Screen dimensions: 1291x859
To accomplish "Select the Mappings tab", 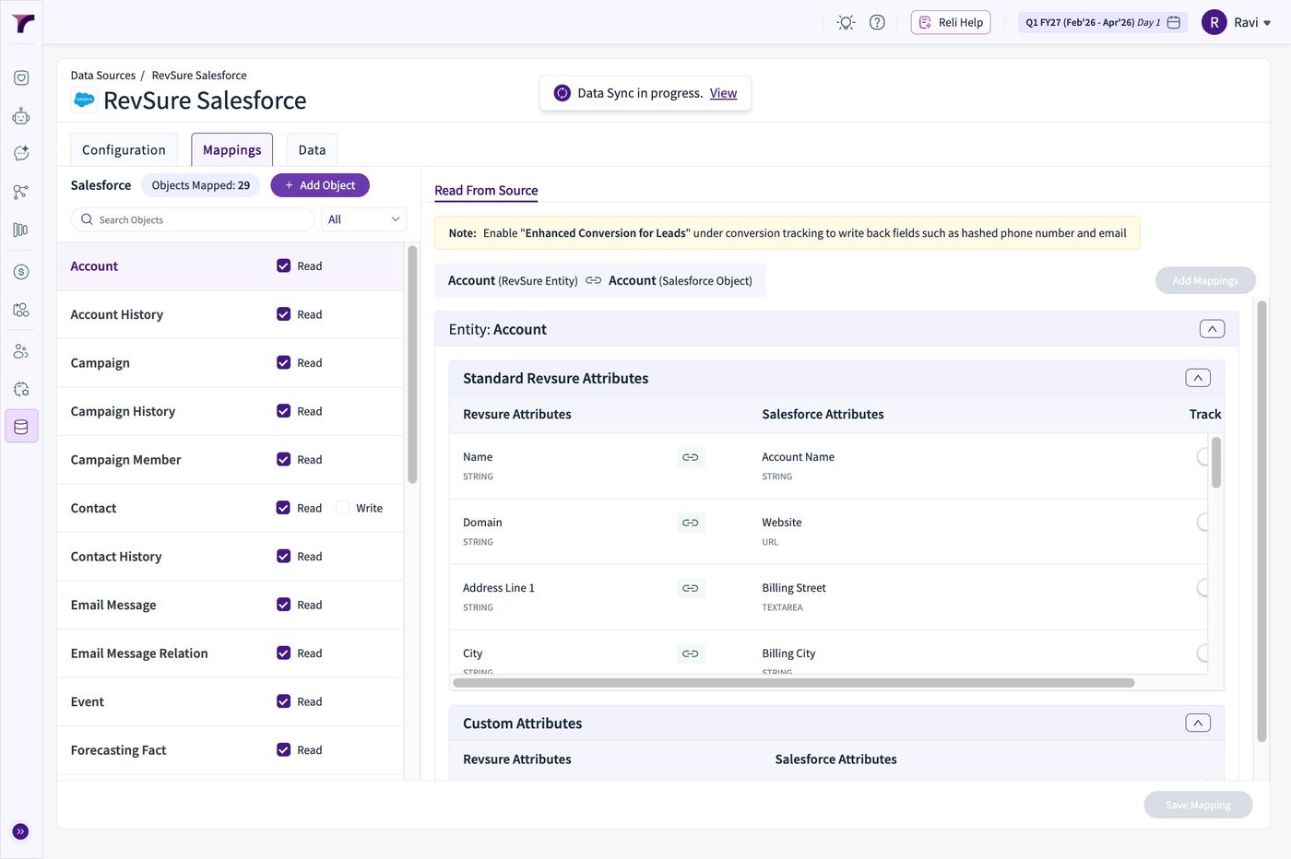I will pos(231,150).
